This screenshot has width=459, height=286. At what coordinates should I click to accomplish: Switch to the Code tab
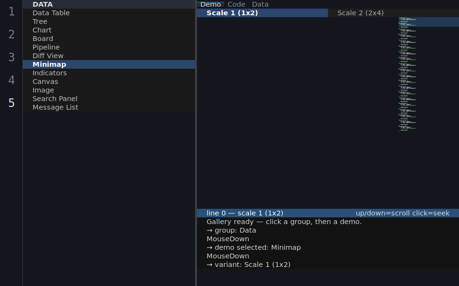(236, 4)
